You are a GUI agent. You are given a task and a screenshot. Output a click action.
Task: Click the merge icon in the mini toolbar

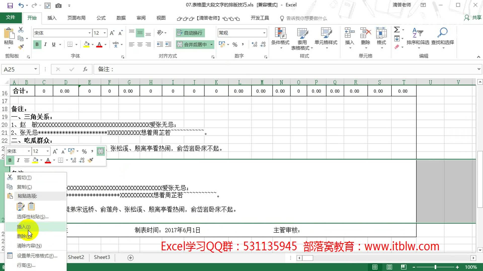(101, 151)
